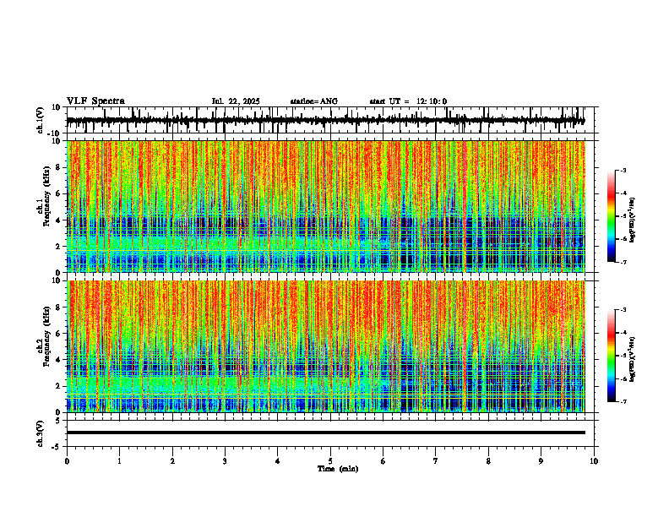Click the log(PSD) label beside ch.2 colorbar
Screen dimensions: 669x517
click(x=633, y=359)
